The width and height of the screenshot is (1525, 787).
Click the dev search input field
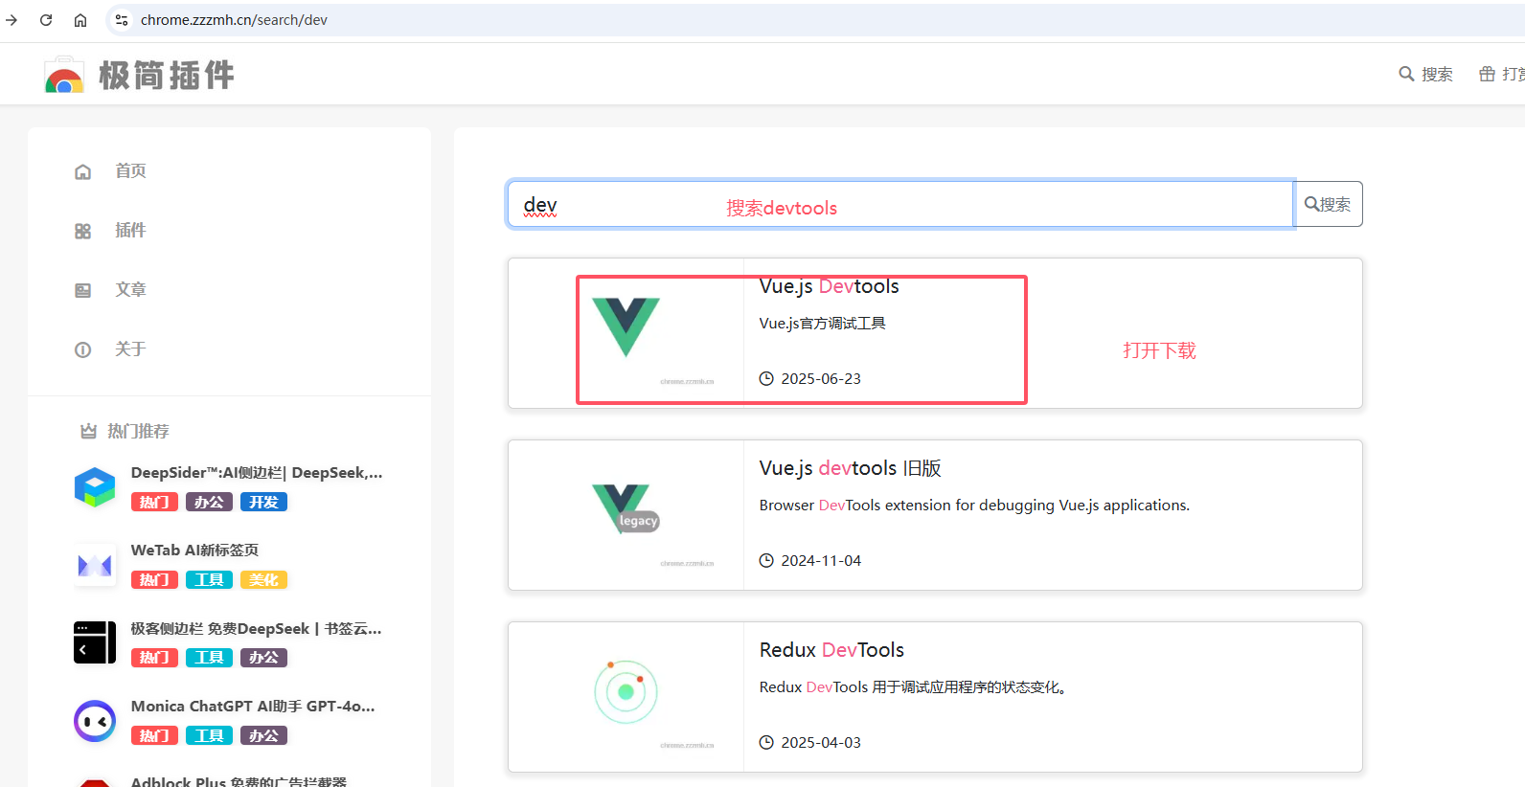900,204
